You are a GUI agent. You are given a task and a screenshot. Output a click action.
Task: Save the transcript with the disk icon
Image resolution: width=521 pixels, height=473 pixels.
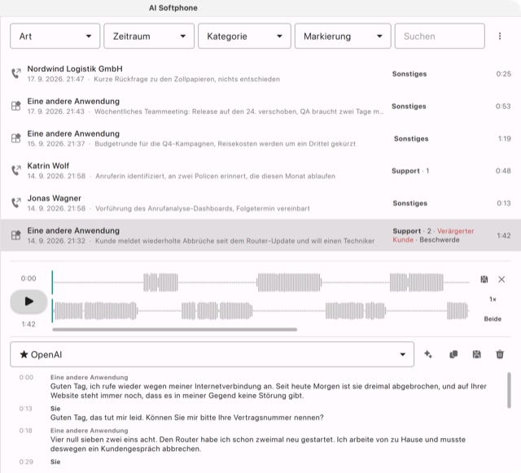tap(476, 354)
